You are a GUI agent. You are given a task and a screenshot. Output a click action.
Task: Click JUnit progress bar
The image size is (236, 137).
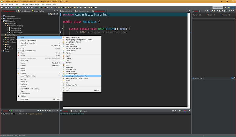point(214,18)
